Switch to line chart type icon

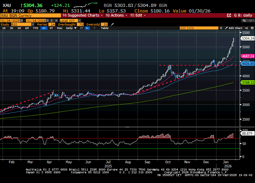click(x=81, y=28)
